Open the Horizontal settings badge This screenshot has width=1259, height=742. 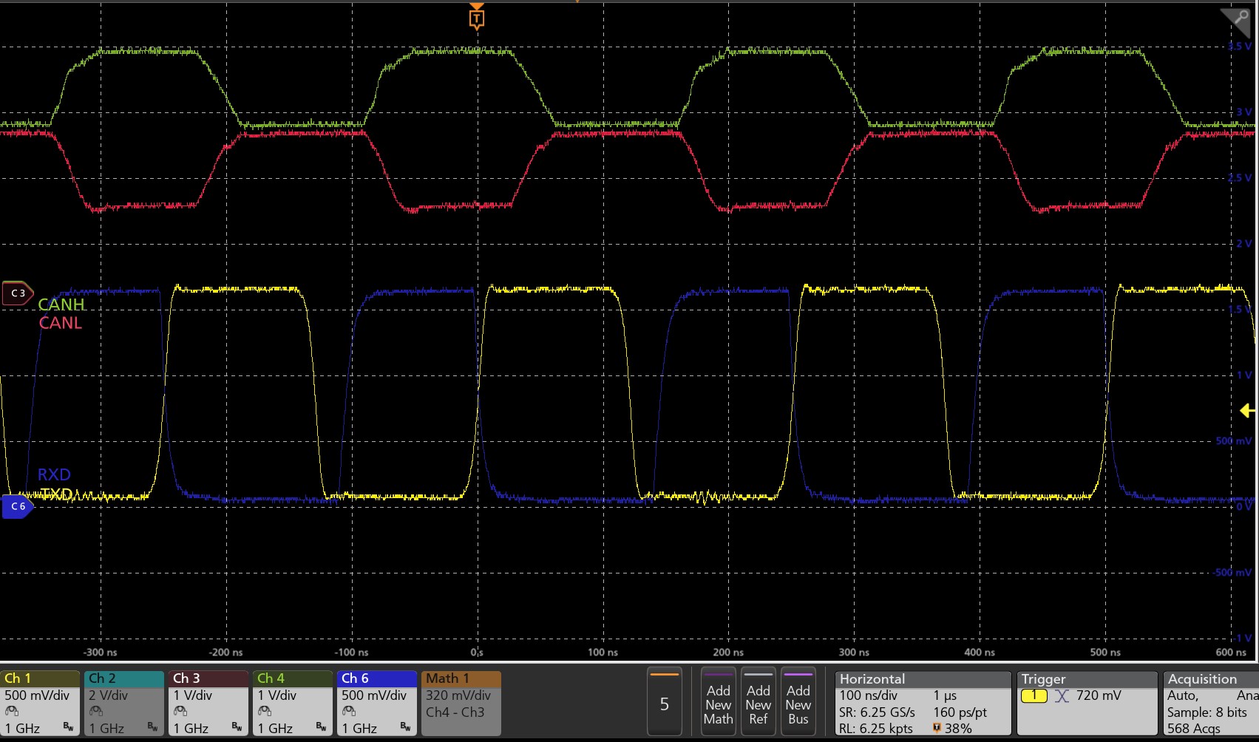tap(922, 703)
